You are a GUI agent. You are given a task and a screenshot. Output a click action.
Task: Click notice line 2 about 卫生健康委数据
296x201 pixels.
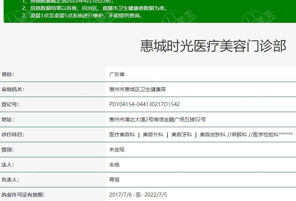95,8
